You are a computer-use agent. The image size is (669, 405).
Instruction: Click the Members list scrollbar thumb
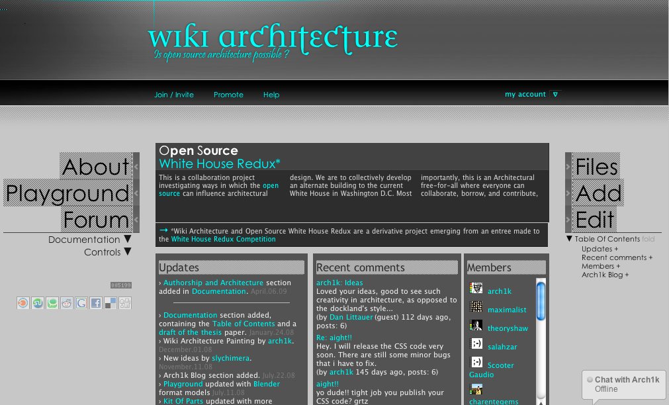(541, 303)
